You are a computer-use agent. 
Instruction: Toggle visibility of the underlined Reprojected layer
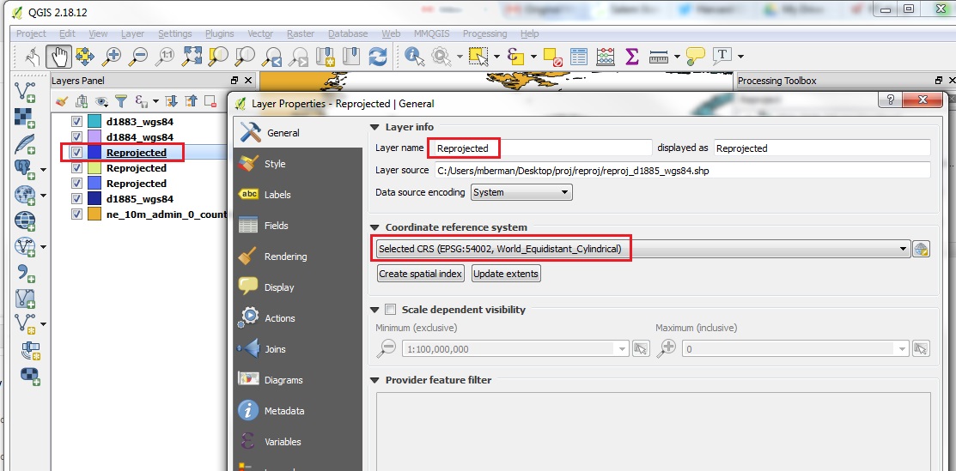76,153
